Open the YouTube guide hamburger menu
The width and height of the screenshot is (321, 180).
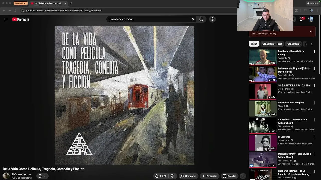click(6, 19)
